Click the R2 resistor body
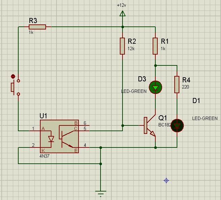The image size is (221, 200). pyautogui.click(x=122, y=46)
